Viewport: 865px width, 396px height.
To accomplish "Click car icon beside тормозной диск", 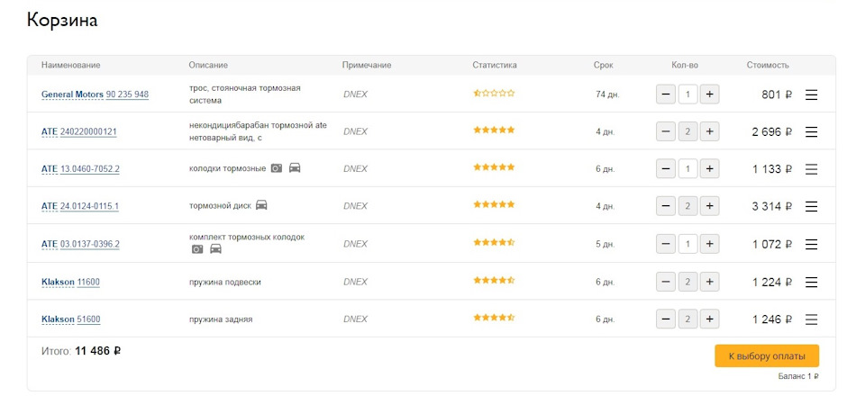I will point(261,205).
